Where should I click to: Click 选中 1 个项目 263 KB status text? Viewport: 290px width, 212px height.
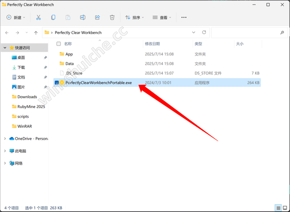[44, 208]
